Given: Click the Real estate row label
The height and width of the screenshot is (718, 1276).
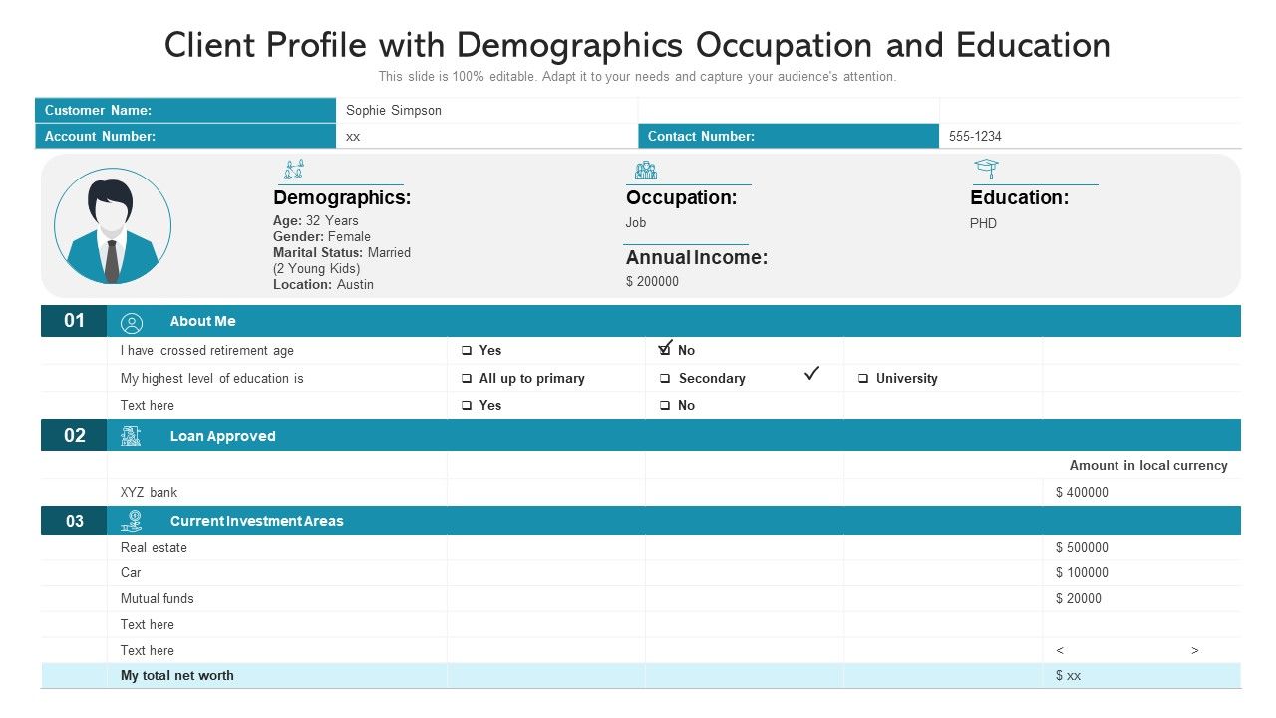Looking at the screenshot, I should point(154,548).
